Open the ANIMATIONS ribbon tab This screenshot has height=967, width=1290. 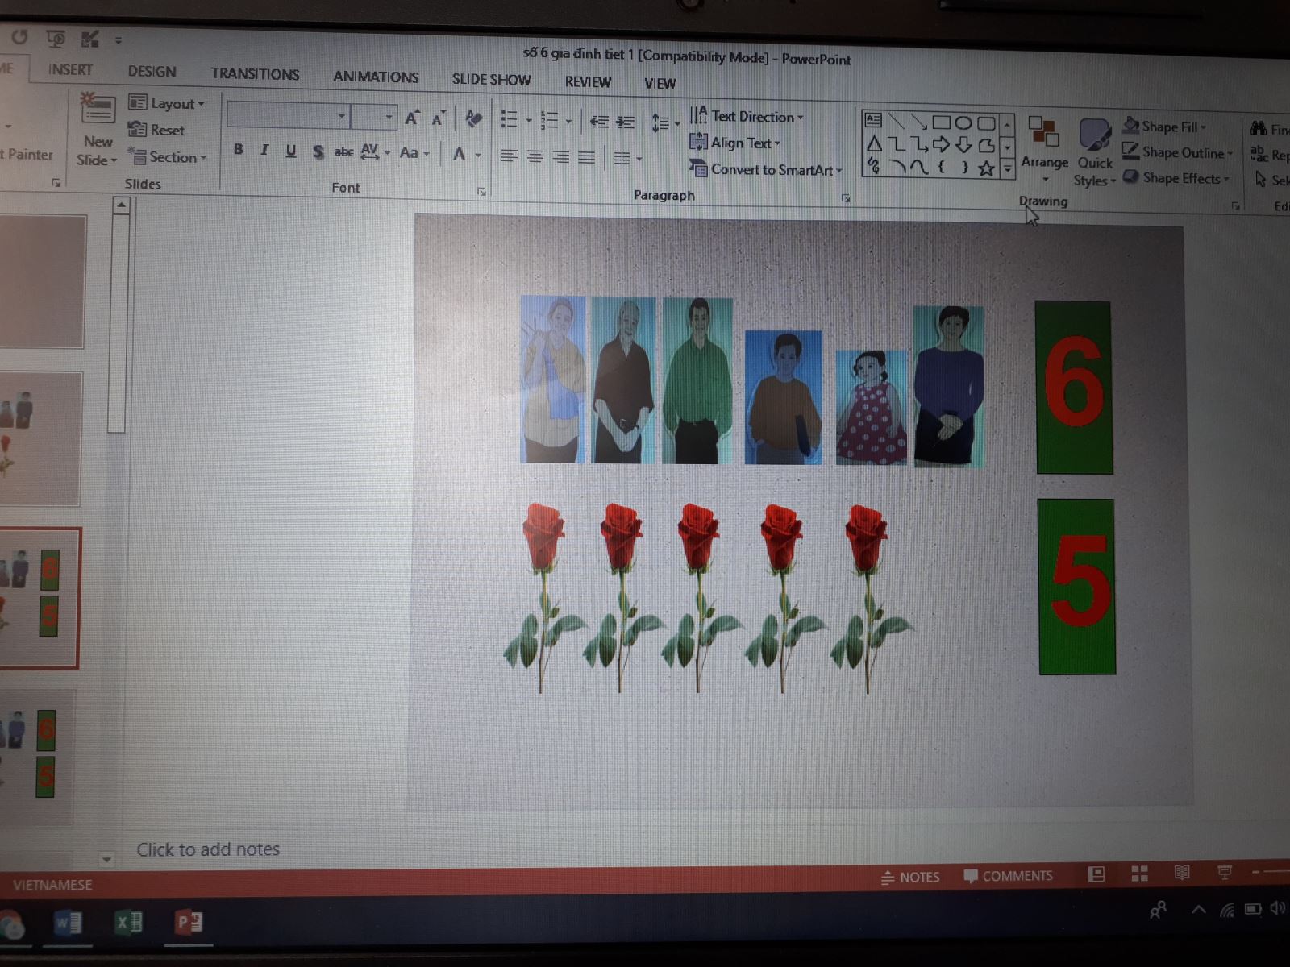[376, 77]
